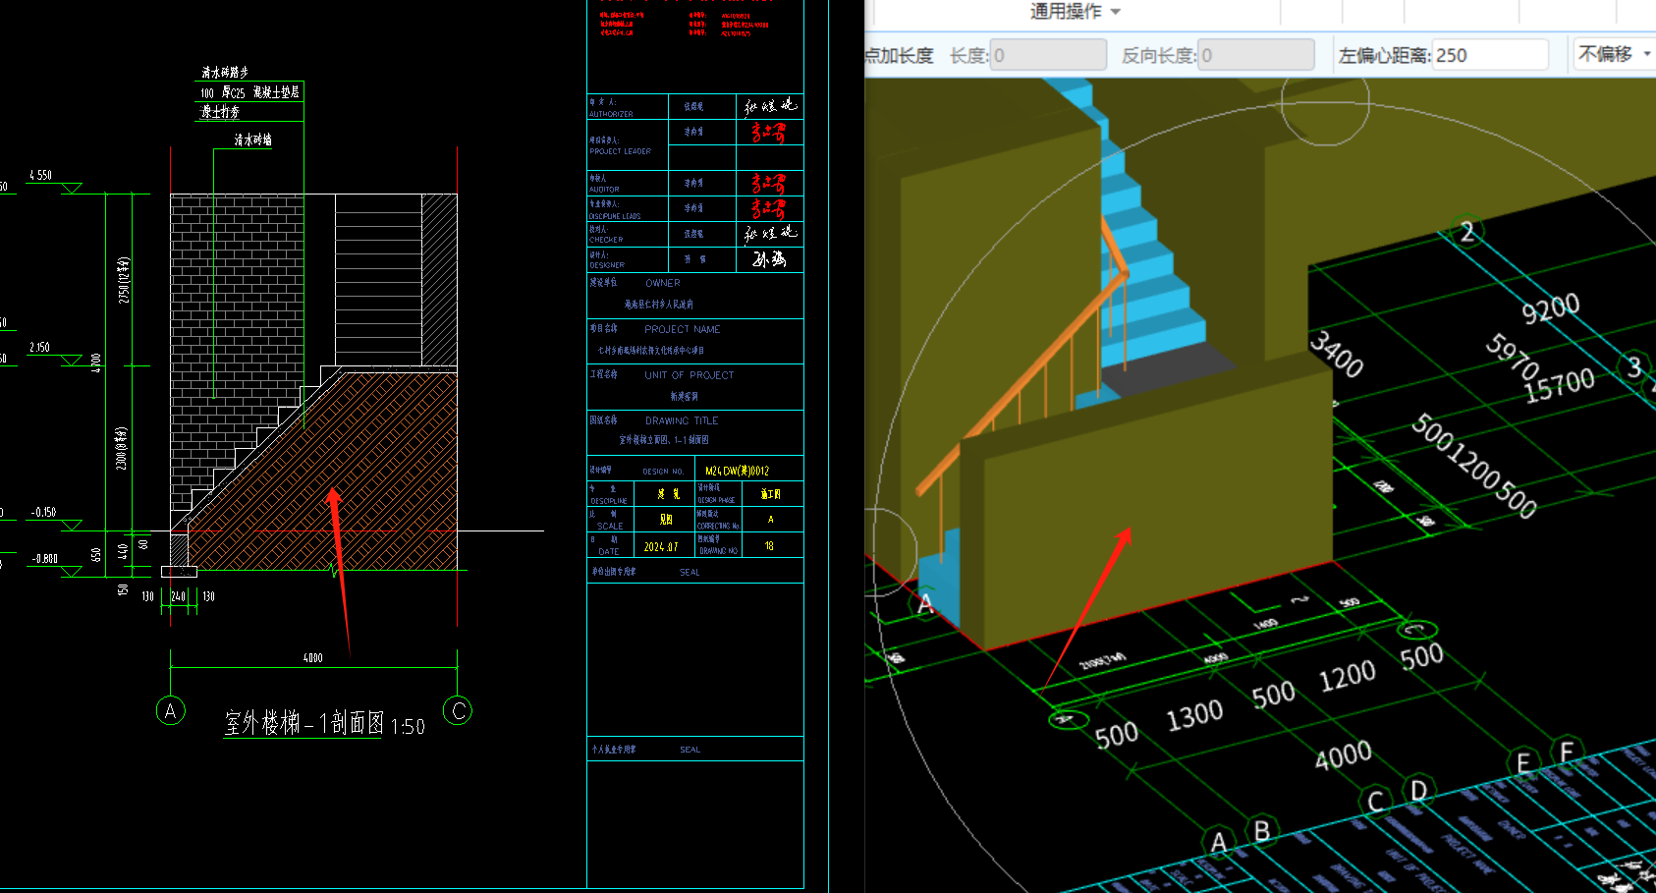Click axis bubble A in CAD section
1656x893 pixels.
pyautogui.click(x=170, y=710)
